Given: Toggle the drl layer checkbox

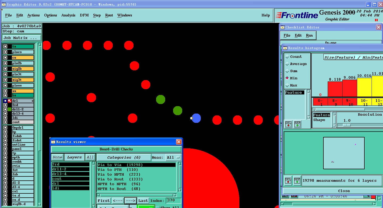Looking at the screenshot, I should pos(5,101).
